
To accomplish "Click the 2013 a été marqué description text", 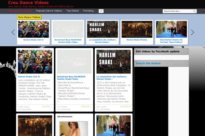I will coord(113,92).
